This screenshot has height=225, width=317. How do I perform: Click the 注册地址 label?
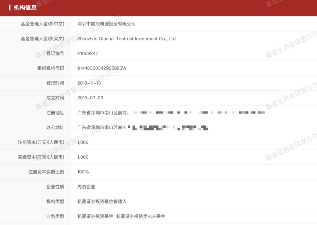(x=55, y=113)
